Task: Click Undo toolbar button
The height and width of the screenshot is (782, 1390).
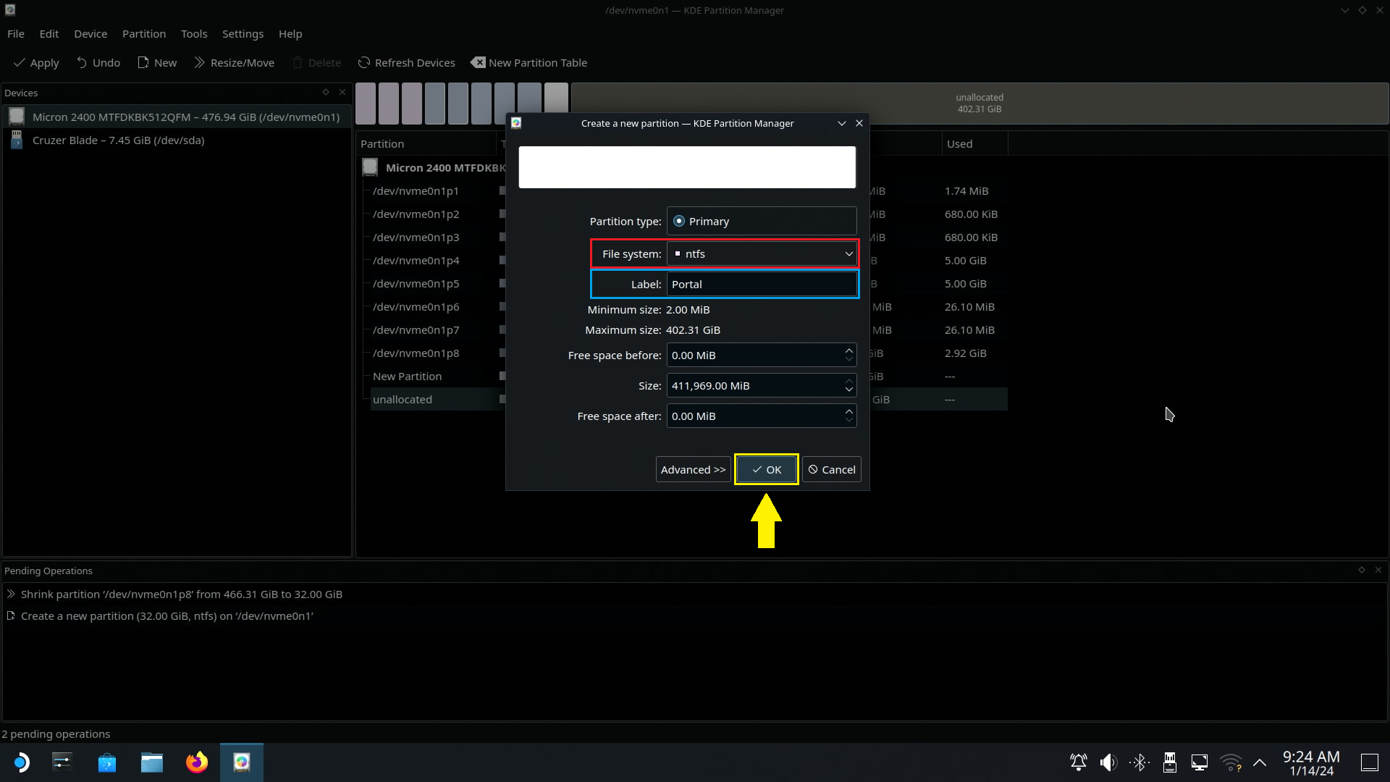Action: (x=98, y=63)
